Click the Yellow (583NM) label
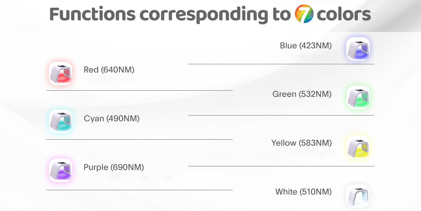Screen dimensions: 421x211 click(x=302, y=143)
